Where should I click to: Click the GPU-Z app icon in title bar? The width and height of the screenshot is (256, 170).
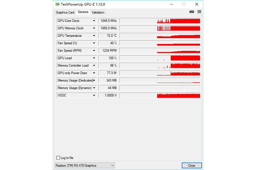click(x=57, y=4)
